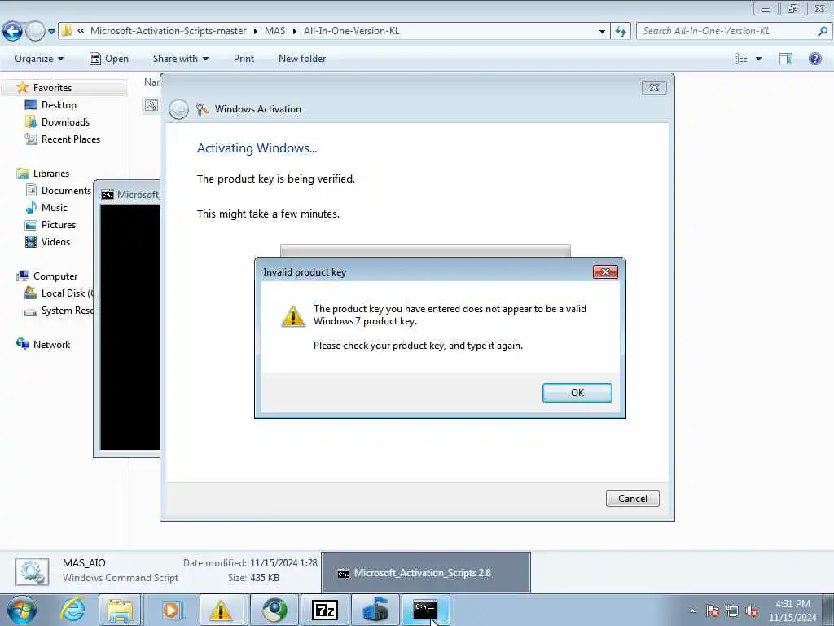Click the warning triangle taskbar icon
Viewport: 834px width, 626px height.
click(x=221, y=610)
